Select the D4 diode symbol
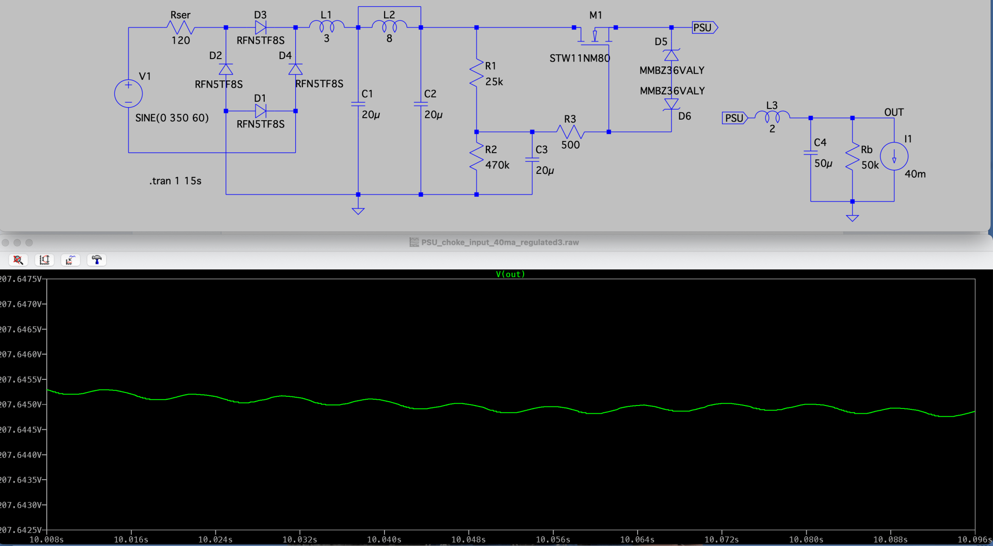 tap(295, 69)
